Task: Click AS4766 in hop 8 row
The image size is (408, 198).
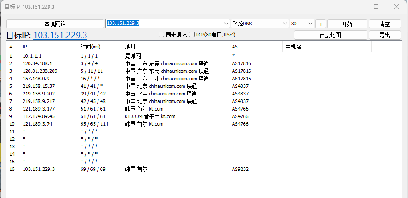Action: [x=240, y=109]
